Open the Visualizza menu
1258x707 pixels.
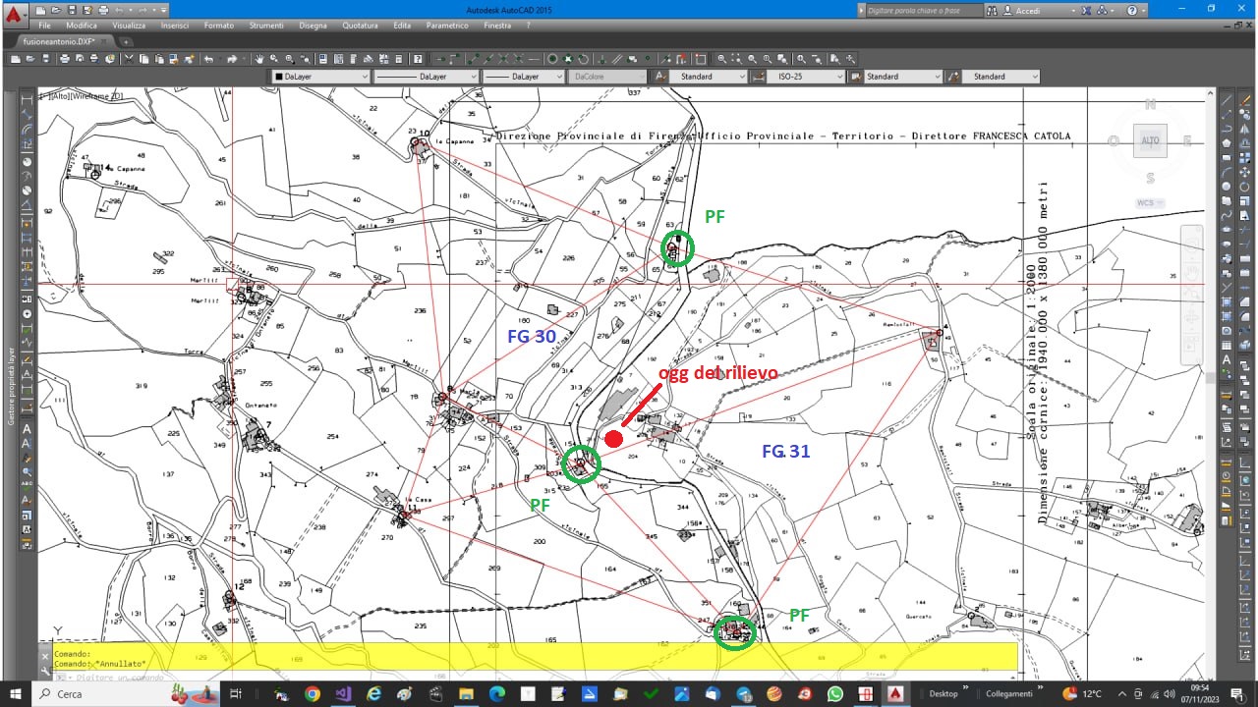[x=129, y=26]
